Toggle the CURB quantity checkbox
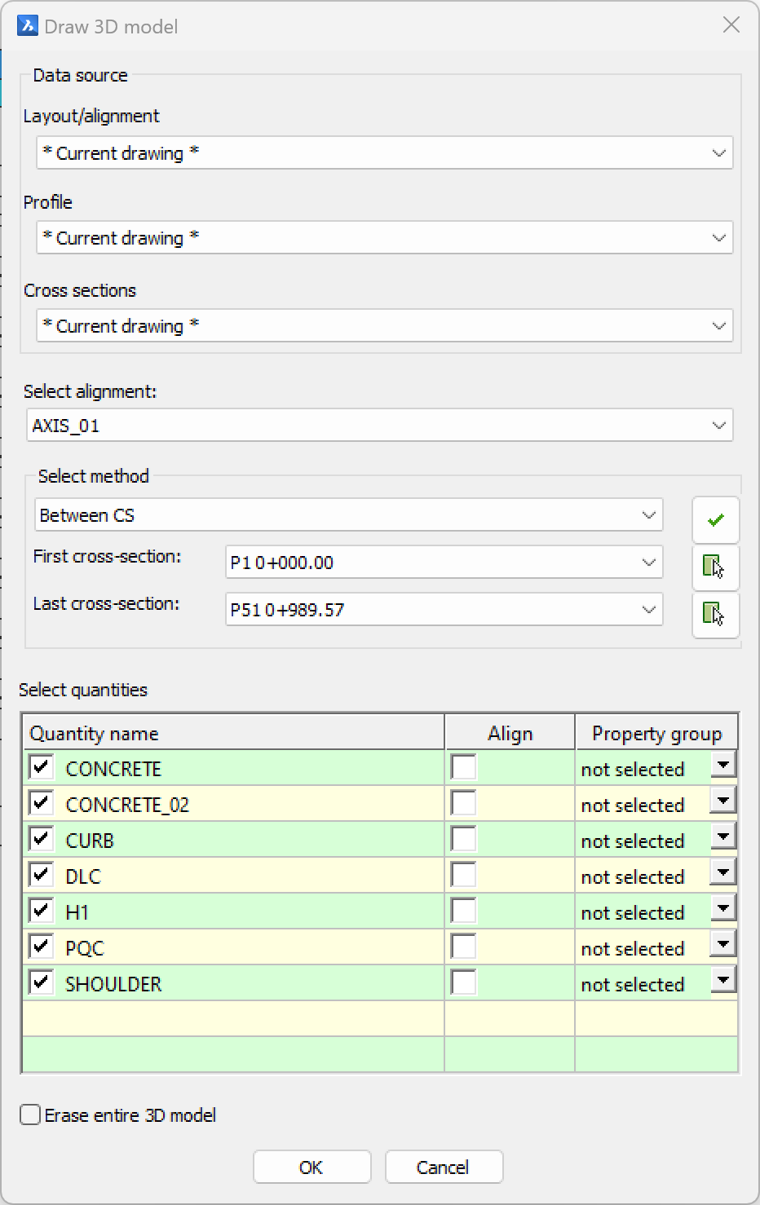The height and width of the screenshot is (1205, 760). click(41, 839)
